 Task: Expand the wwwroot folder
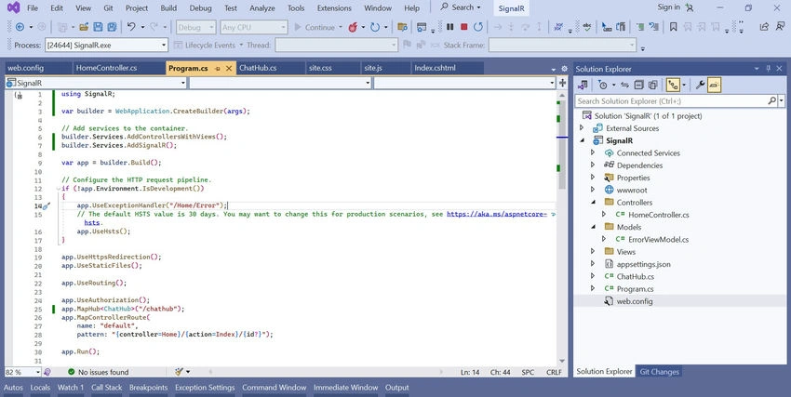(594, 190)
